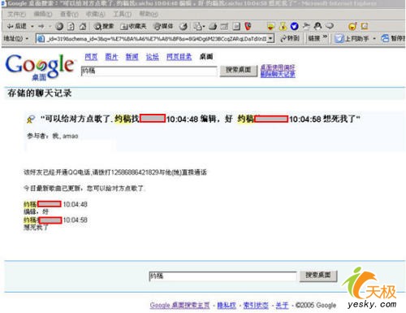Open the back history dropdown arrow
This screenshot has width=406, height=313.
32,27
